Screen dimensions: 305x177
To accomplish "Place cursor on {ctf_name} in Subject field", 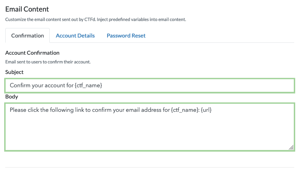I will (x=88, y=86).
